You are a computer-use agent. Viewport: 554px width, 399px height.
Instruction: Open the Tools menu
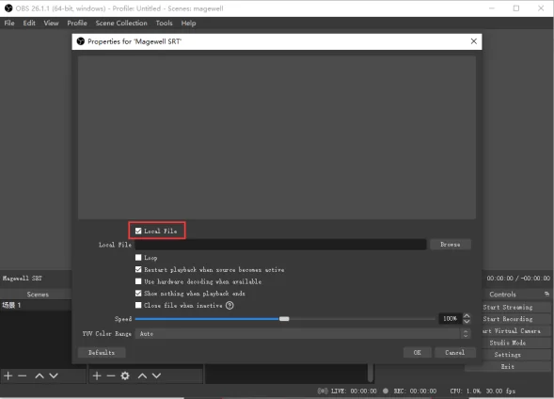[x=164, y=23]
